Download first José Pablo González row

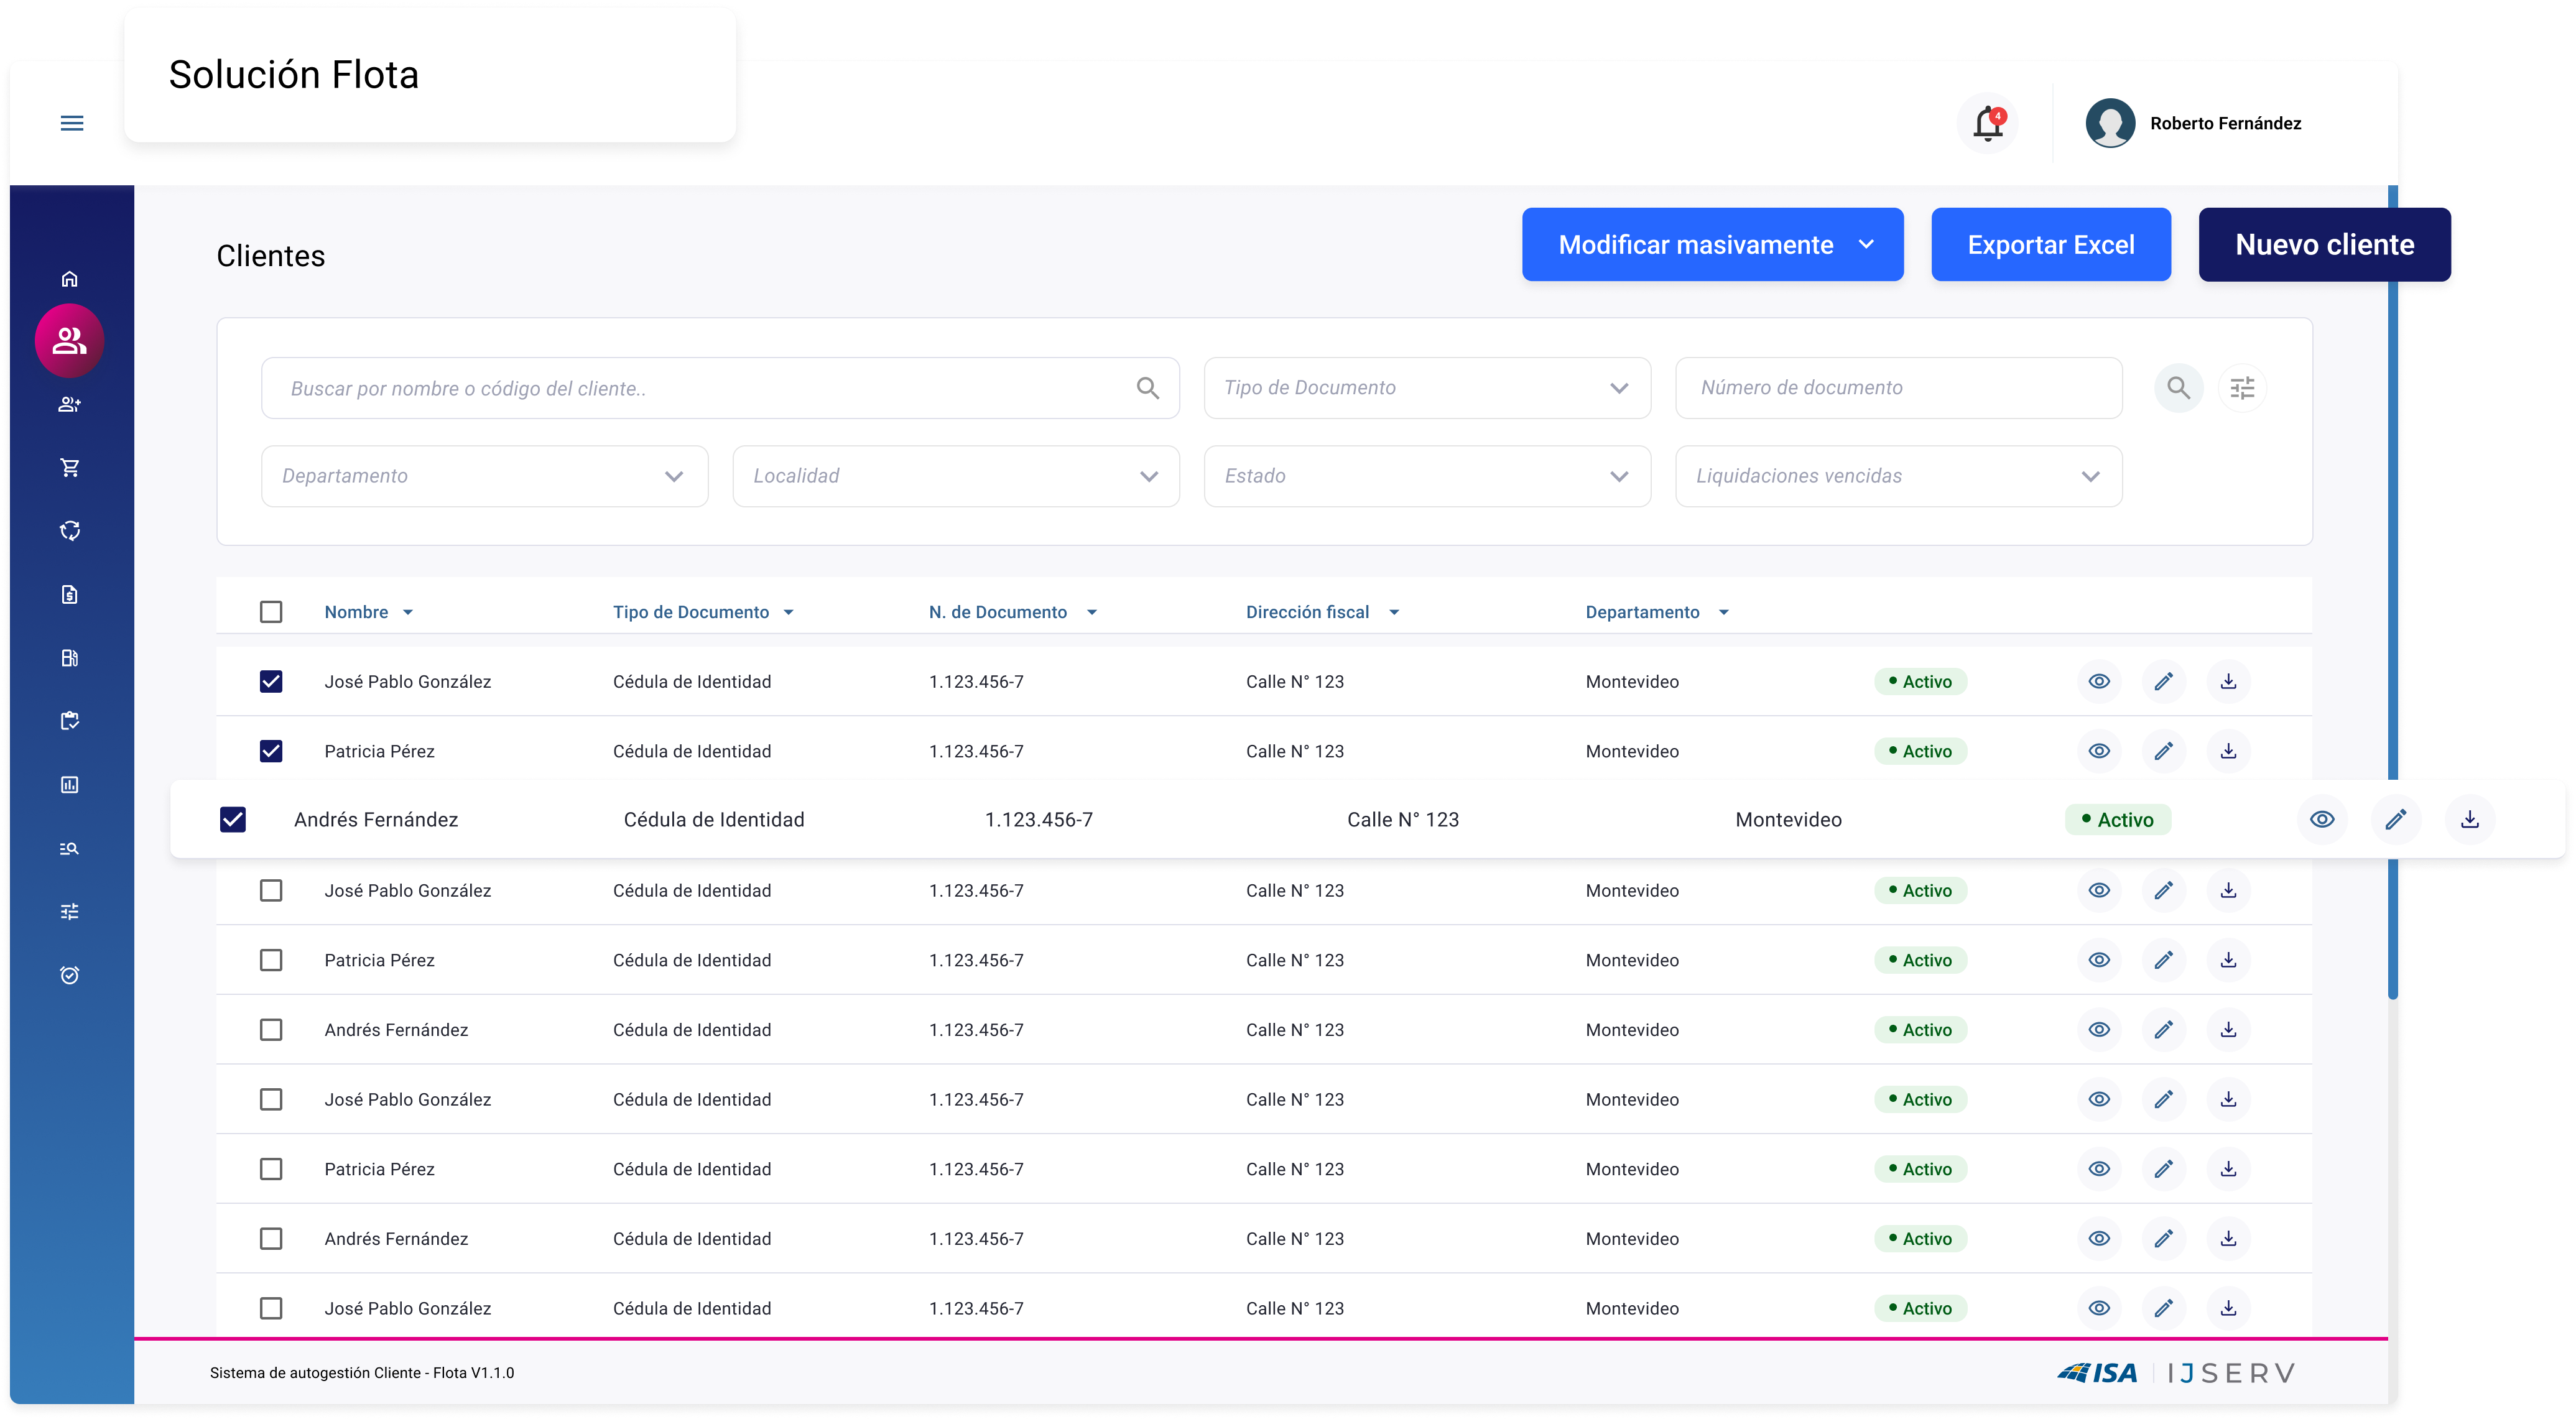click(2228, 682)
